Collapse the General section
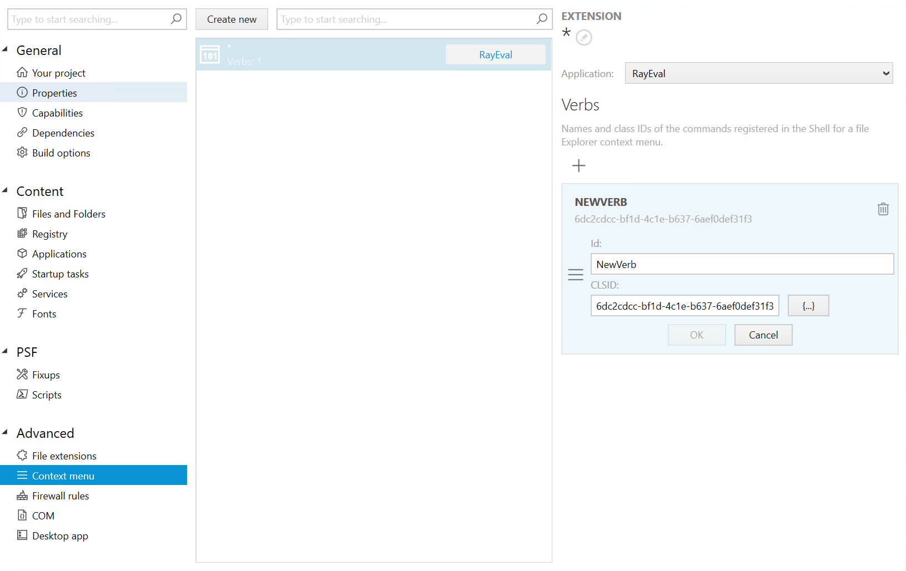Image resolution: width=906 pixels, height=571 pixels. pyautogui.click(x=6, y=49)
